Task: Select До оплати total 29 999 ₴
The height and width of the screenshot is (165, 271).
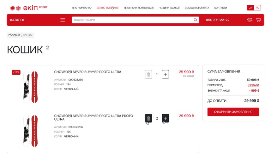Action: pos(251,100)
